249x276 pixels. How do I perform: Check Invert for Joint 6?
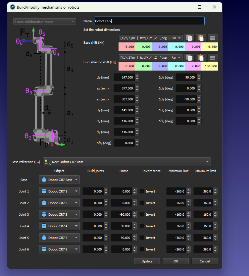(142, 249)
